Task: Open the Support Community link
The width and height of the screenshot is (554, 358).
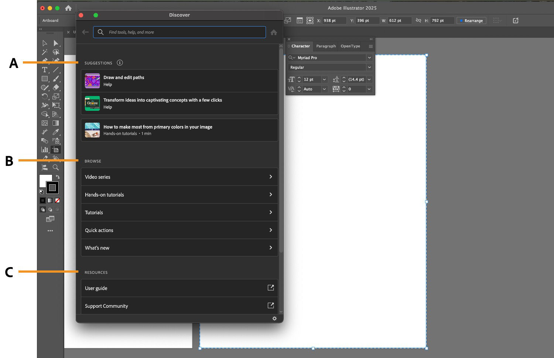Action: coord(179,306)
